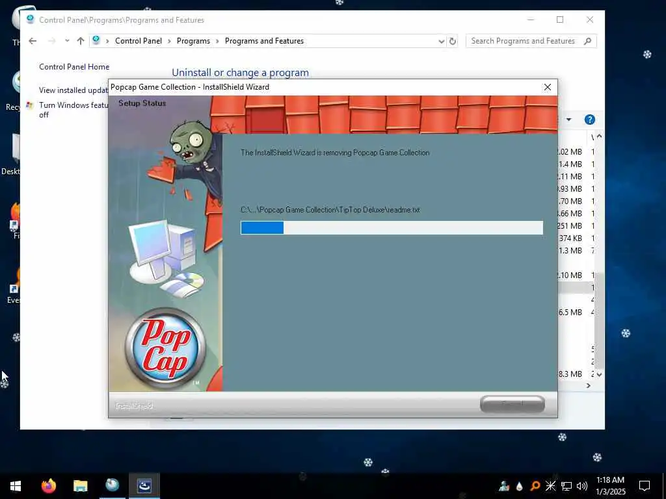The width and height of the screenshot is (666, 499).
Task: Click 'Uninstall or change a program' heading
Action: (x=240, y=73)
